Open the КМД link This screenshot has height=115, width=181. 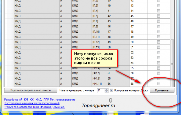[39, 99]
